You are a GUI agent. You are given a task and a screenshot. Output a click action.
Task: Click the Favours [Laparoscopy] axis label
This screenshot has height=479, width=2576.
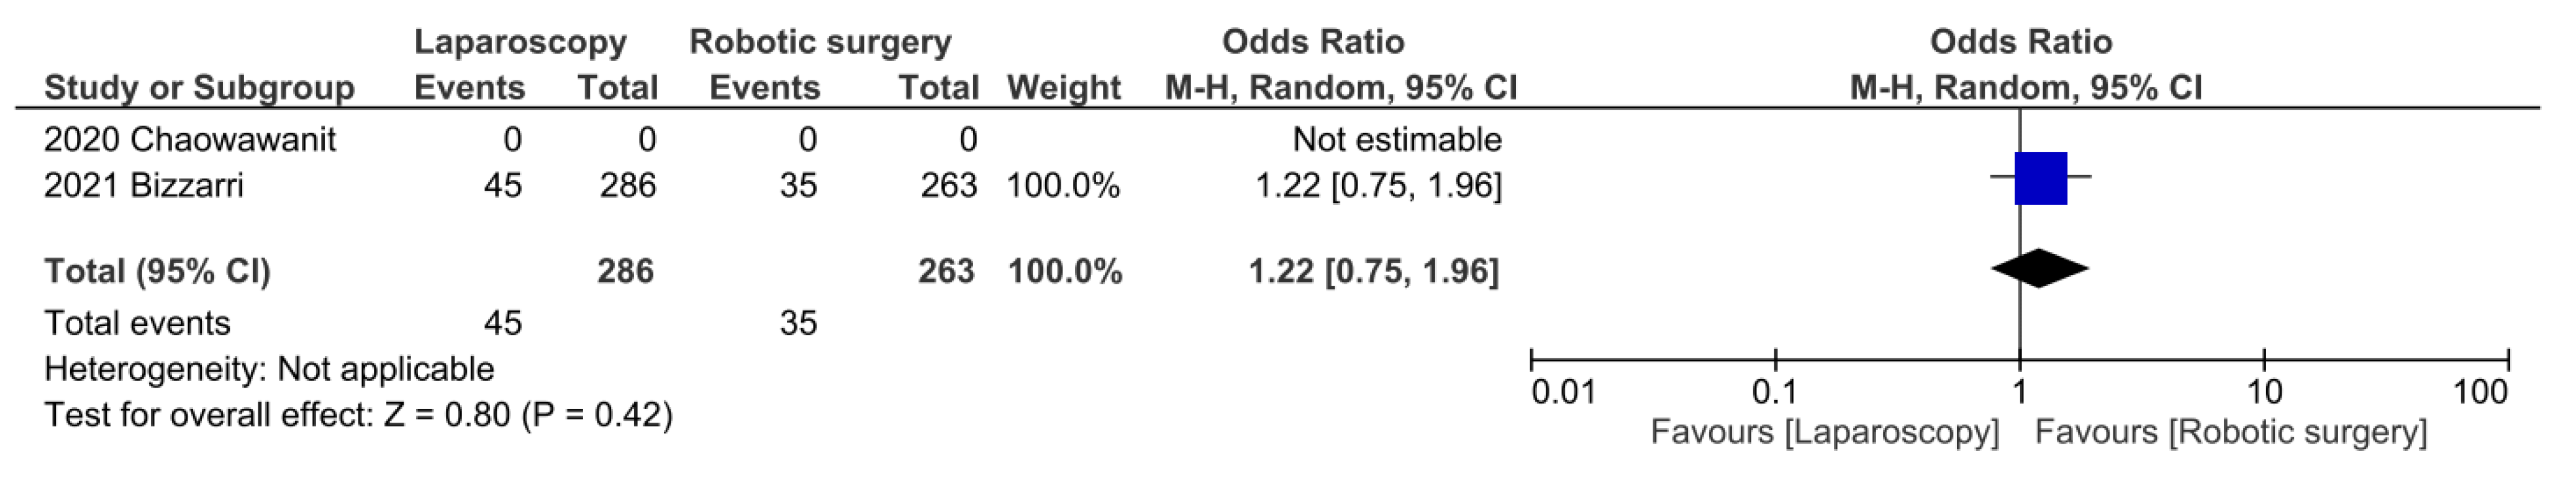[x=1824, y=432]
